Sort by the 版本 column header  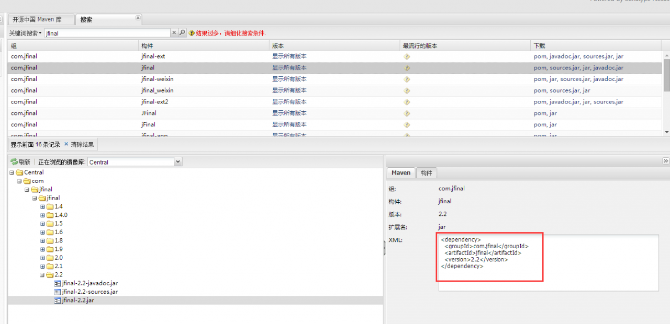point(334,45)
